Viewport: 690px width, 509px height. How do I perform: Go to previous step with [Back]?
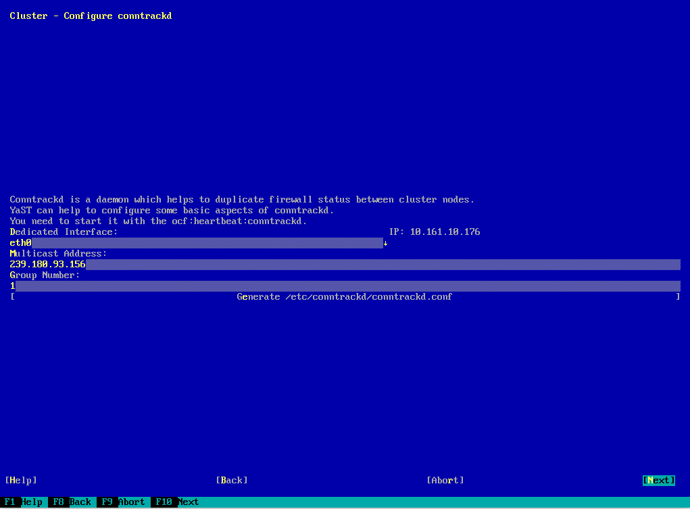point(232,480)
